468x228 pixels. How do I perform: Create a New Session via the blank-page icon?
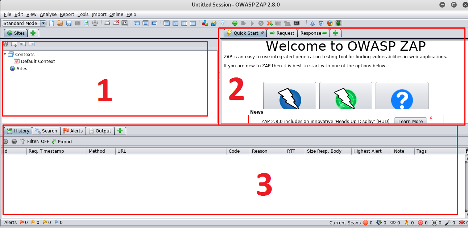(51, 23)
